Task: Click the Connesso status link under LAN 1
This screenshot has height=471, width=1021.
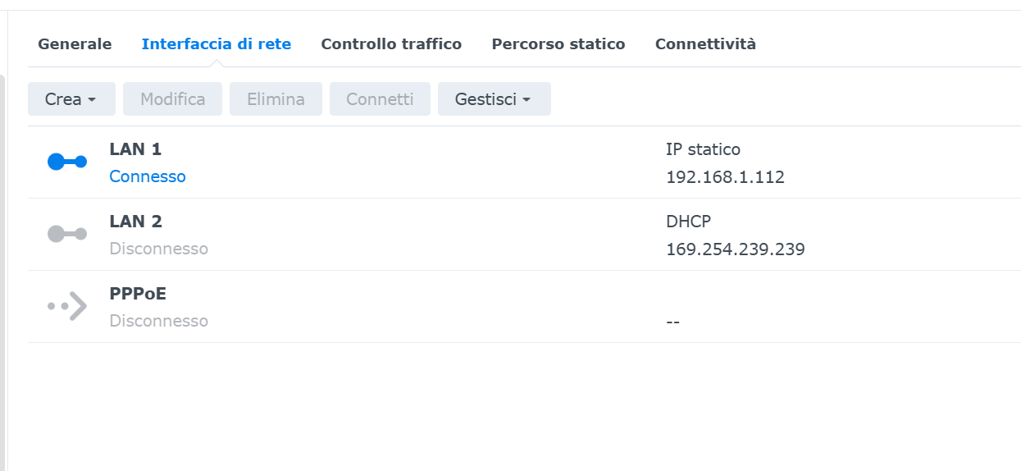Action: tap(148, 176)
